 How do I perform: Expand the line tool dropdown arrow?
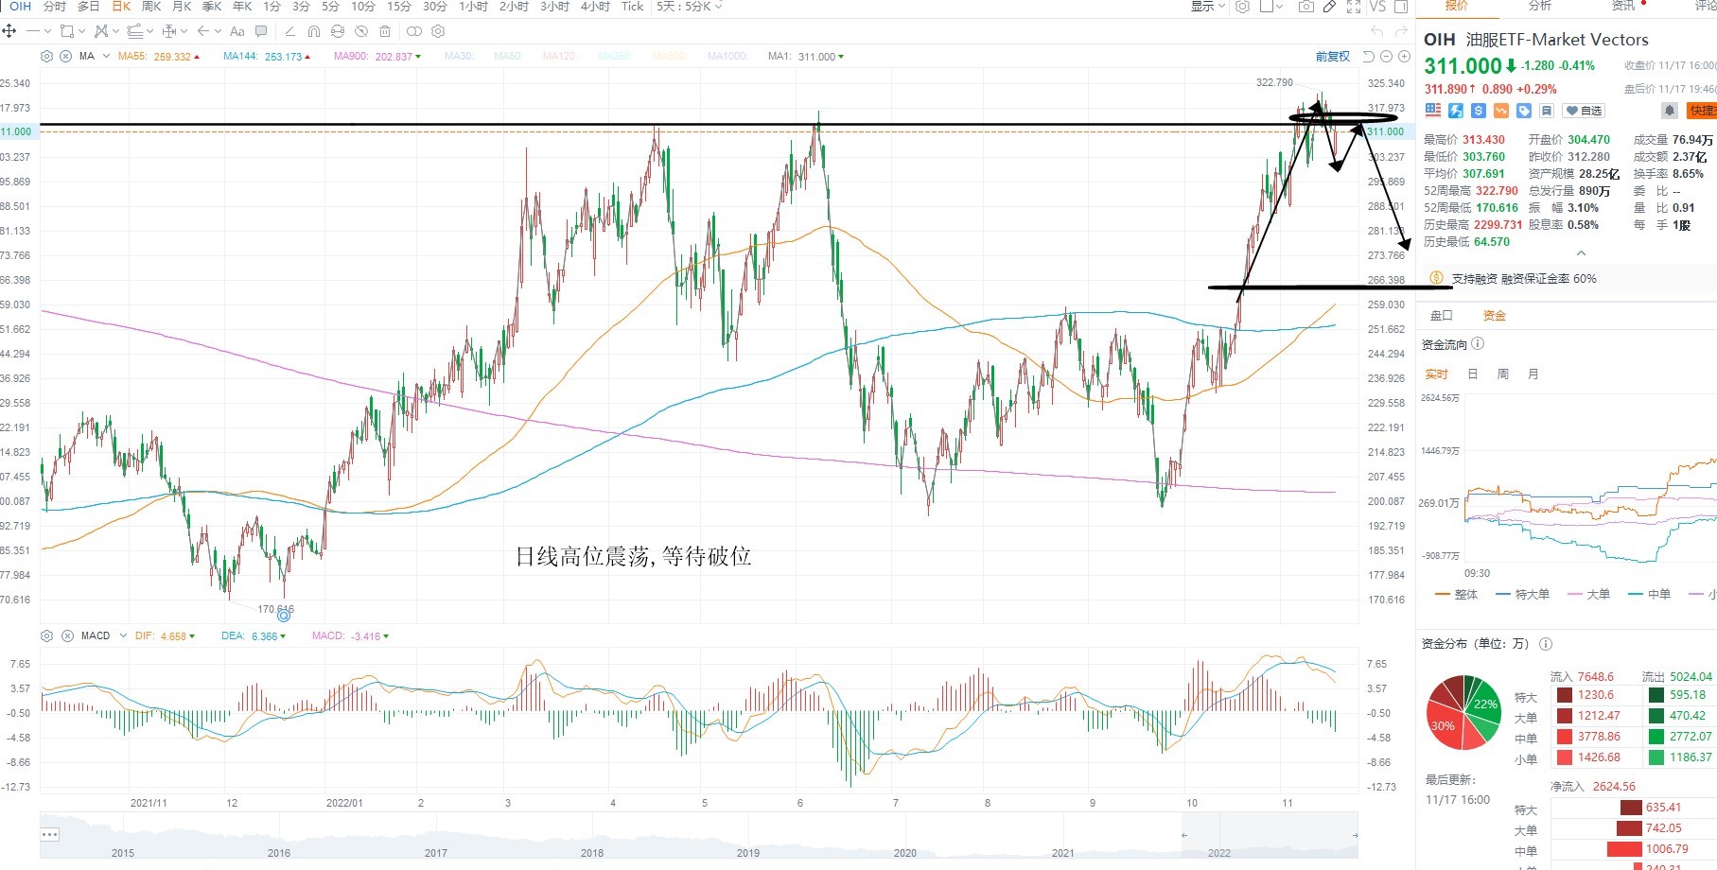point(48,31)
